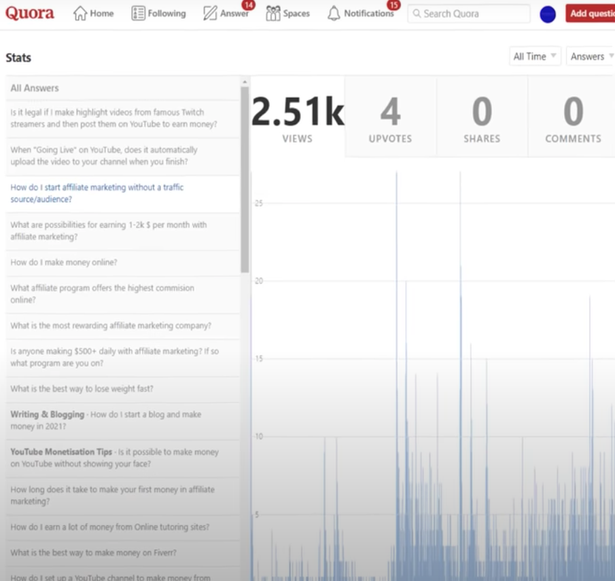Select the best way to lose weight answer
Viewport: 615px width, 581px height.
tap(122, 389)
